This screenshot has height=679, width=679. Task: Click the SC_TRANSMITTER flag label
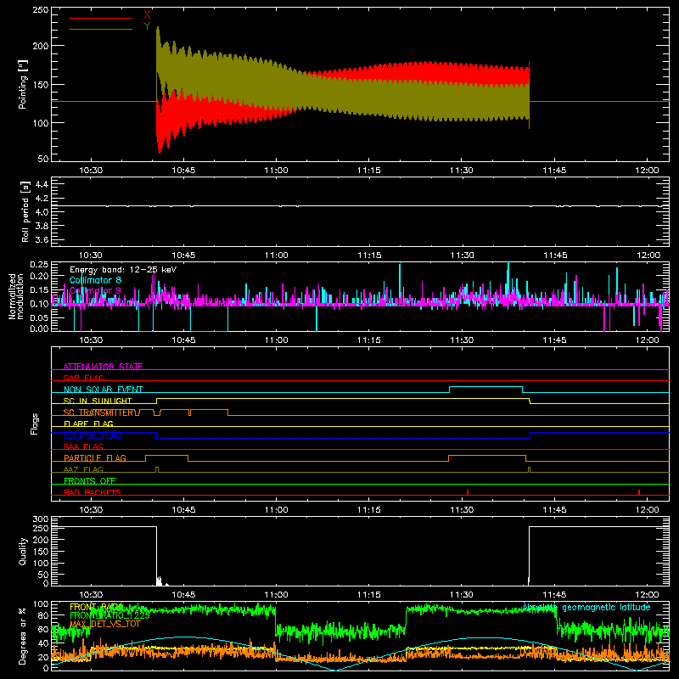[99, 412]
